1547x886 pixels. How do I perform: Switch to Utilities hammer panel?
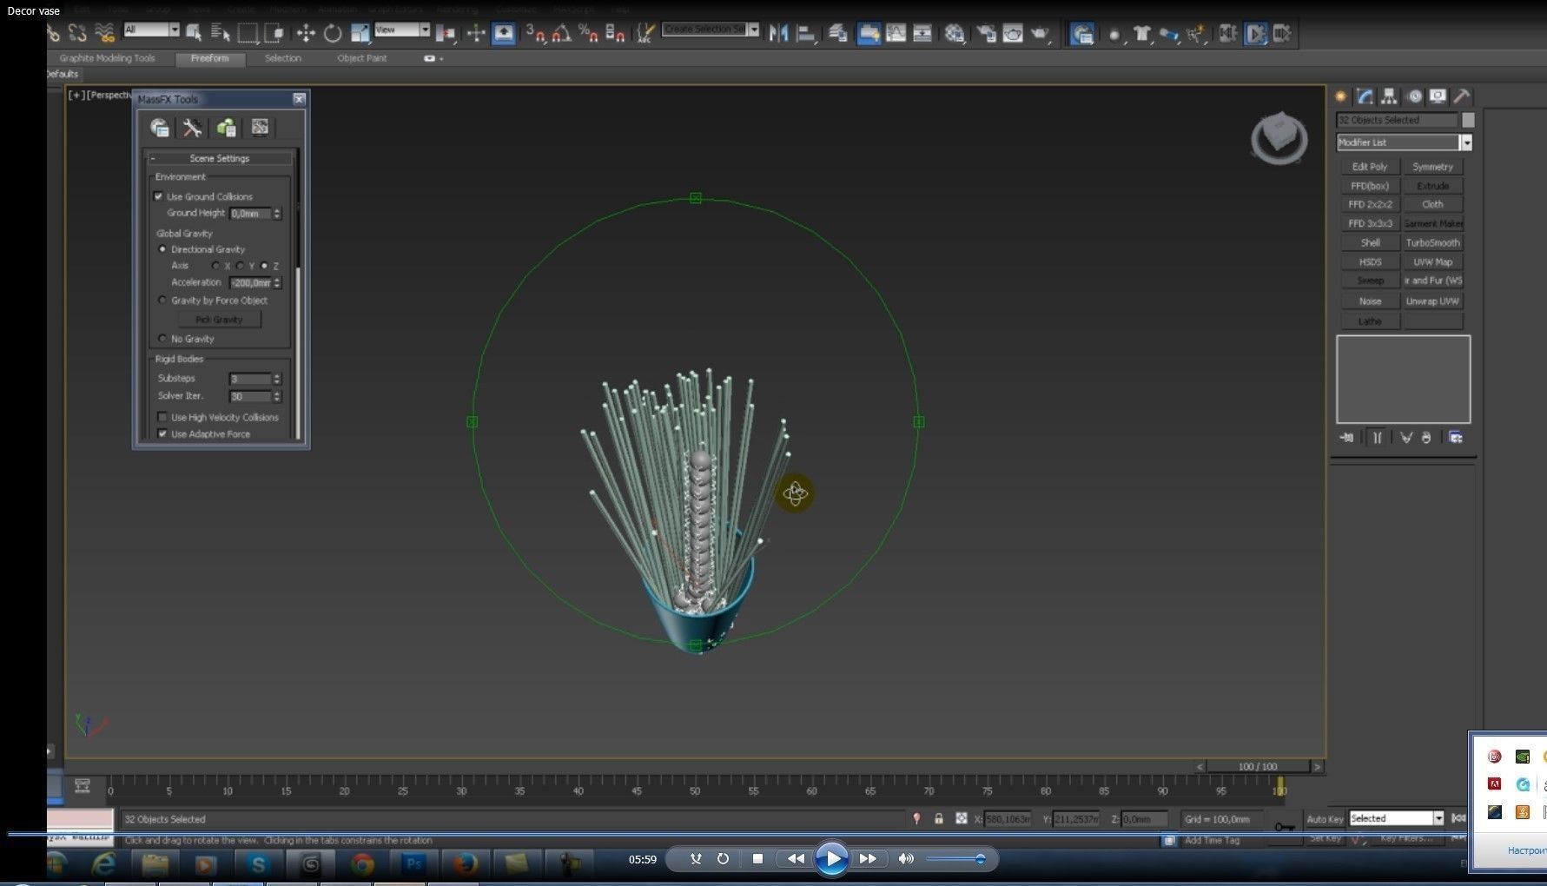point(1463,96)
